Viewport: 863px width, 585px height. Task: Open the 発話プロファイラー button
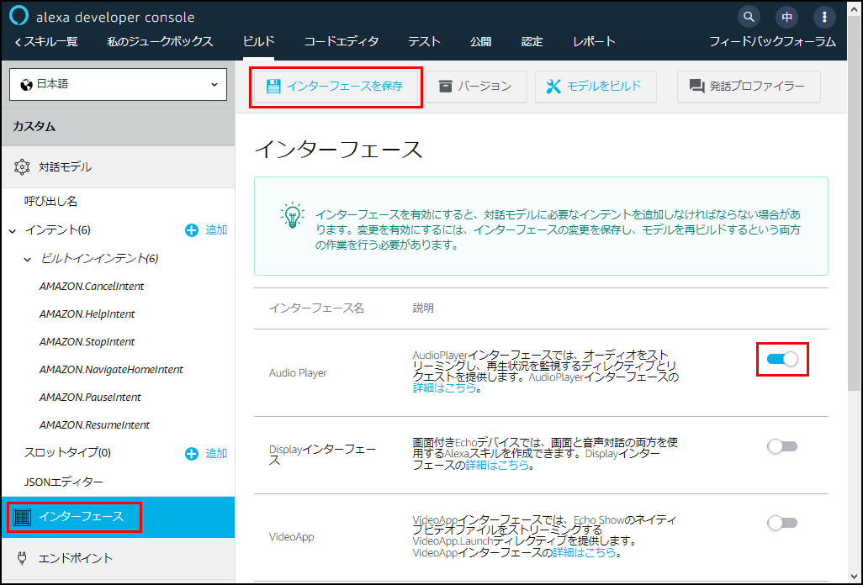click(x=749, y=87)
